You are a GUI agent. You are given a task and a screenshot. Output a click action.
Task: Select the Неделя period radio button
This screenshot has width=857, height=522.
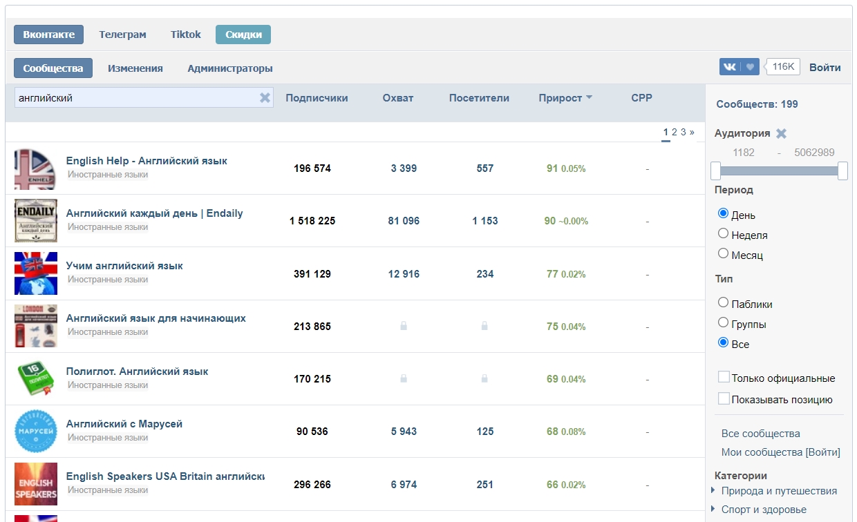coord(724,234)
